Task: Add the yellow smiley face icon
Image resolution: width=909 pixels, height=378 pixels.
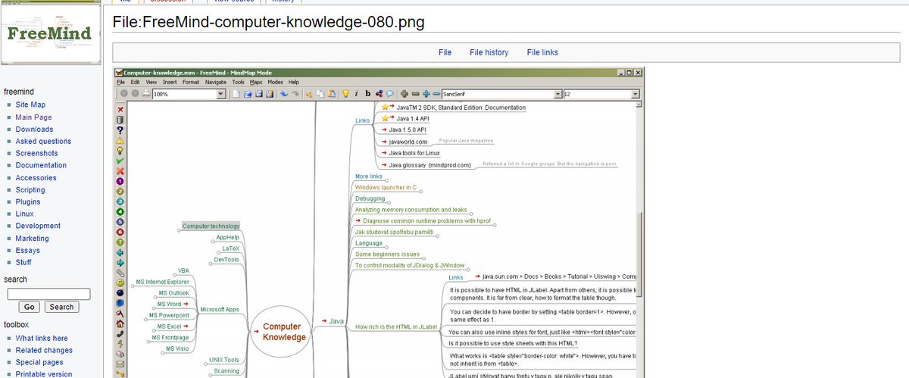Action: click(x=120, y=283)
